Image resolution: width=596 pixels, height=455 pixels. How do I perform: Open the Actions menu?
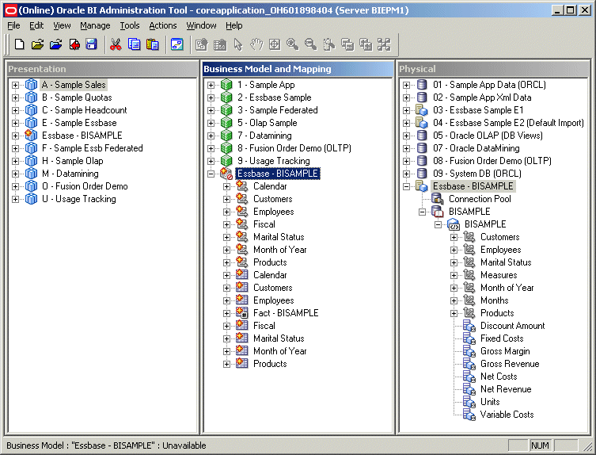coord(163,25)
